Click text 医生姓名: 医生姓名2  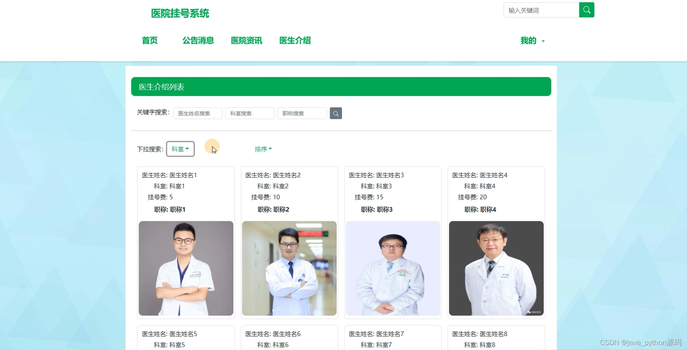(273, 175)
